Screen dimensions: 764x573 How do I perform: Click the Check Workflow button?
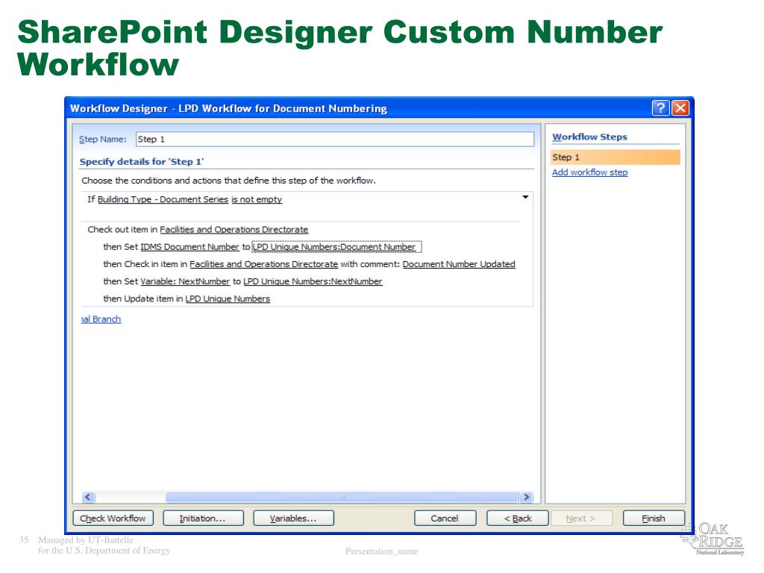coord(113,519)
